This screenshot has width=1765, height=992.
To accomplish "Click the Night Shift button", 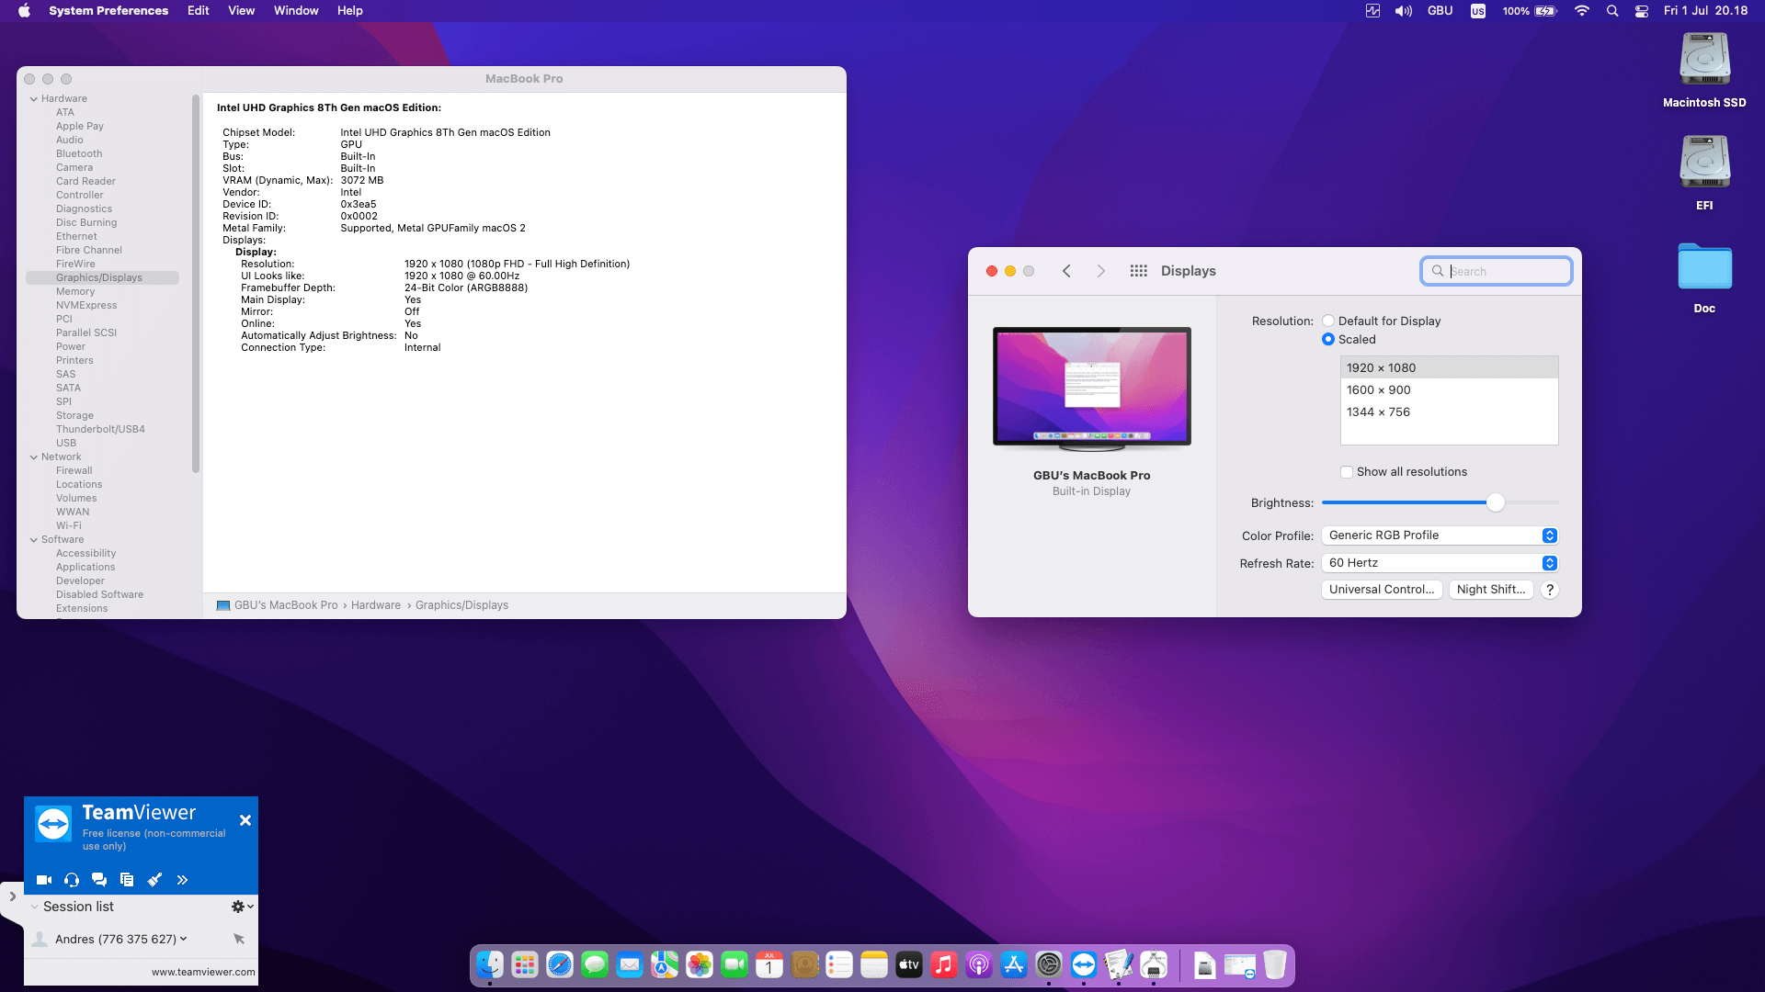I will 1490,590.
